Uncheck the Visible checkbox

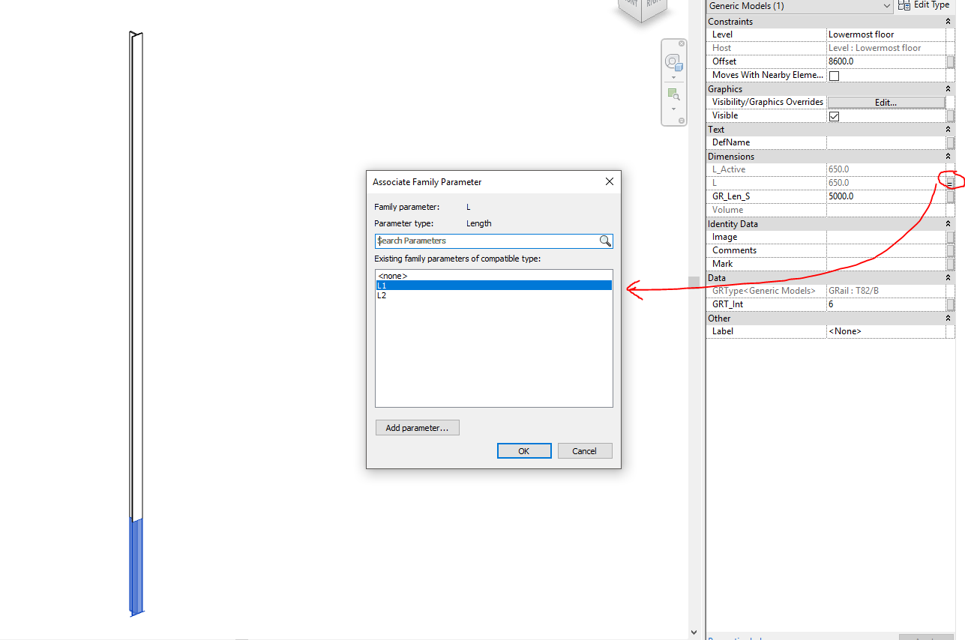[x=835, y=115]
